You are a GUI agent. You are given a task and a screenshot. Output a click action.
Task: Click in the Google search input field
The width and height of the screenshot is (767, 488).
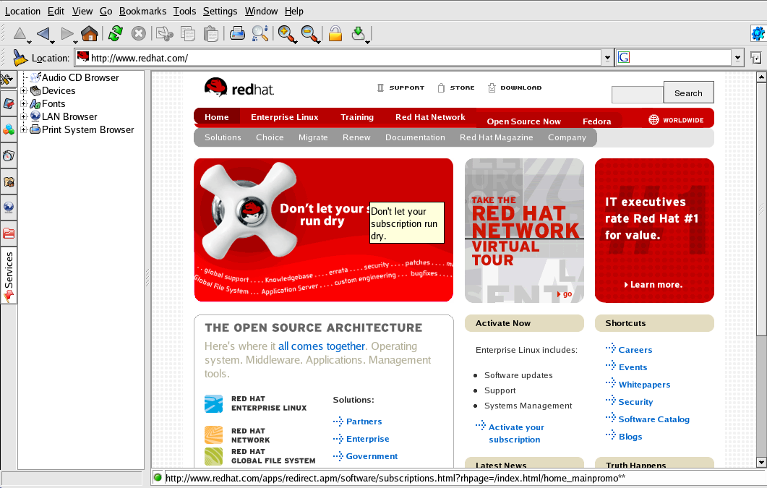[x=680, y=58]
